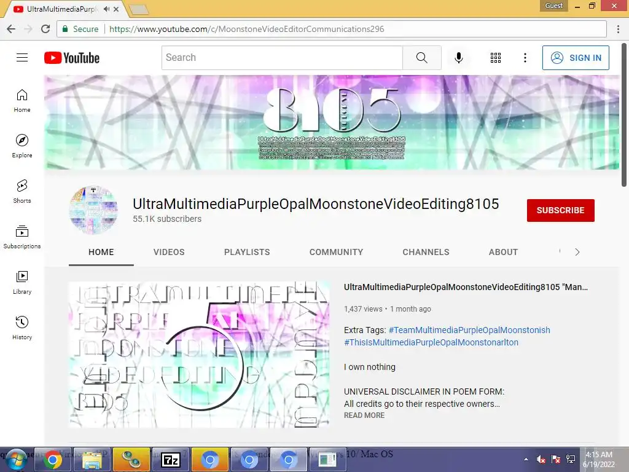The width and height of the screenshot is (629, 472).
Task: Click the YouTube logo
Action: pos(72,58)
